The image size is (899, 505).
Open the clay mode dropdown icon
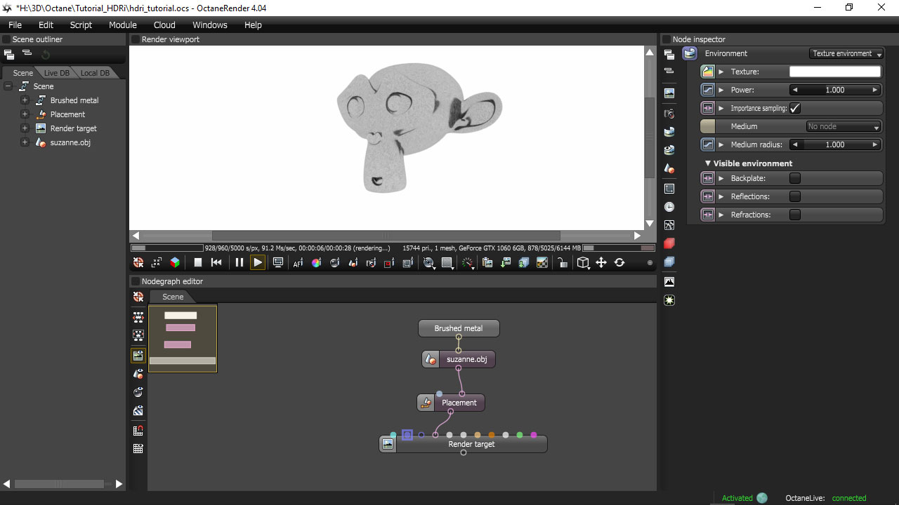[x=429, y=262]
